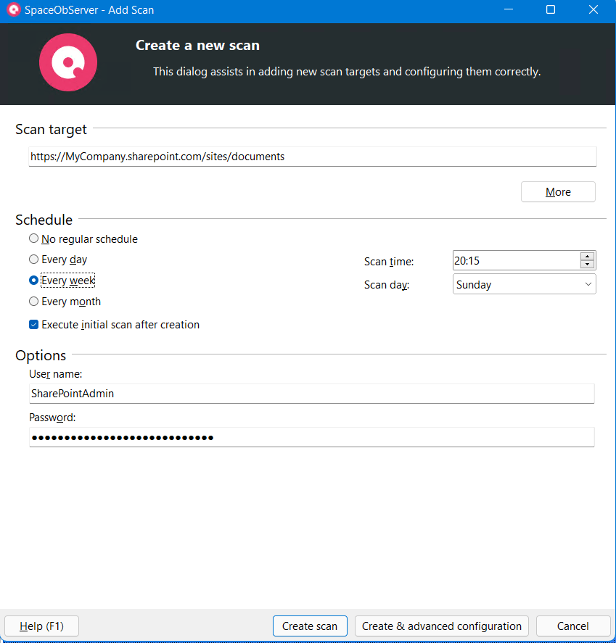Decrease scan time with down arrow
The height and width of the screenshot is (643, 616).
tap(587, 265)
